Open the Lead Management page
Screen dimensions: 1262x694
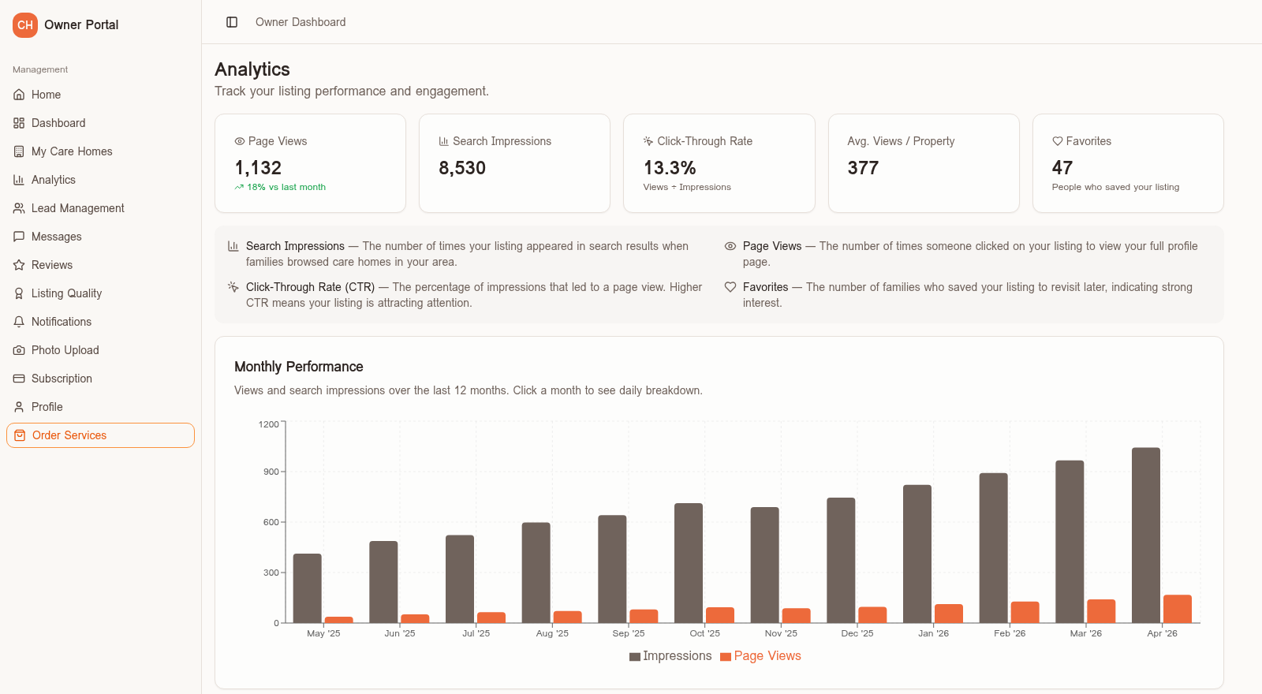(100, 208)
